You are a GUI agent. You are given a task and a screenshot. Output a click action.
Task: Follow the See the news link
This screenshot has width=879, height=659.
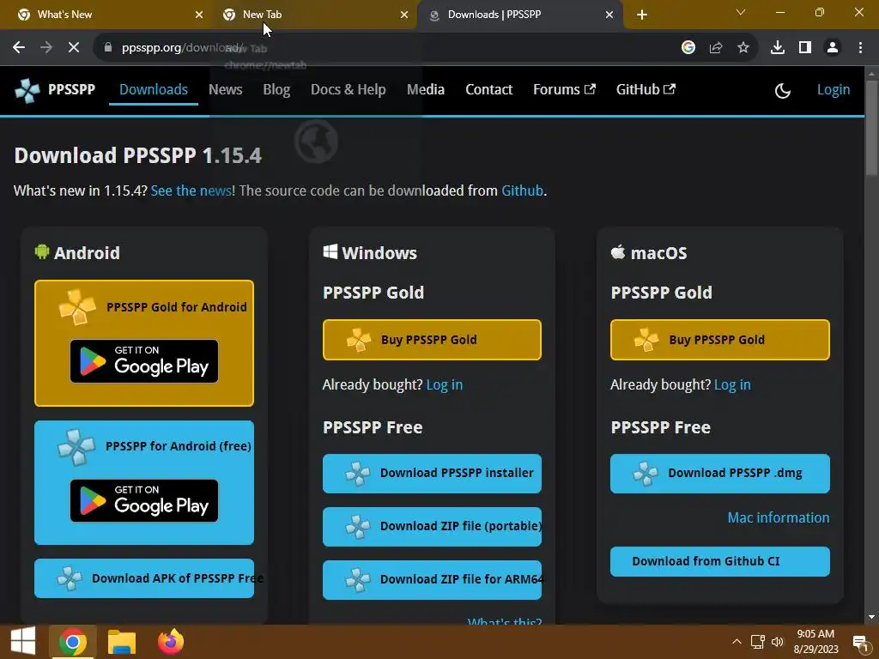[191, 190]
